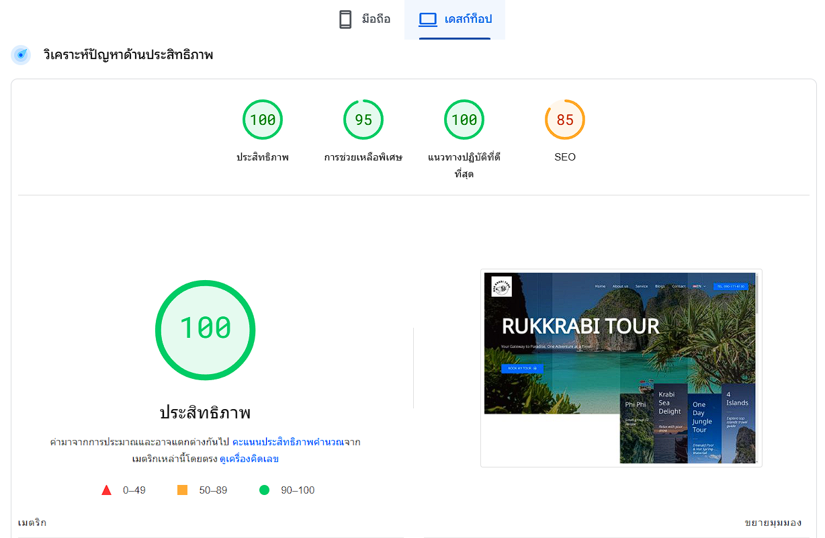Click the 0–49 legend text
This screenshot has height=538, width=825.
(134, 490)
